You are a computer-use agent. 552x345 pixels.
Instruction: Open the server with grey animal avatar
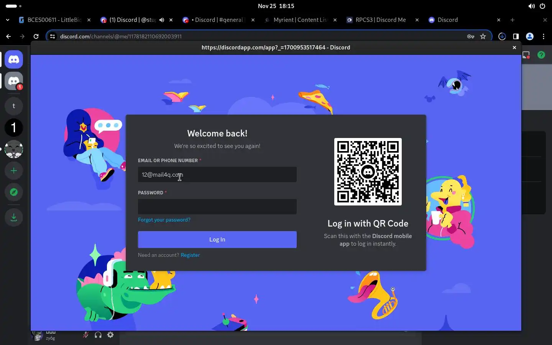click(x=14, y=149)
